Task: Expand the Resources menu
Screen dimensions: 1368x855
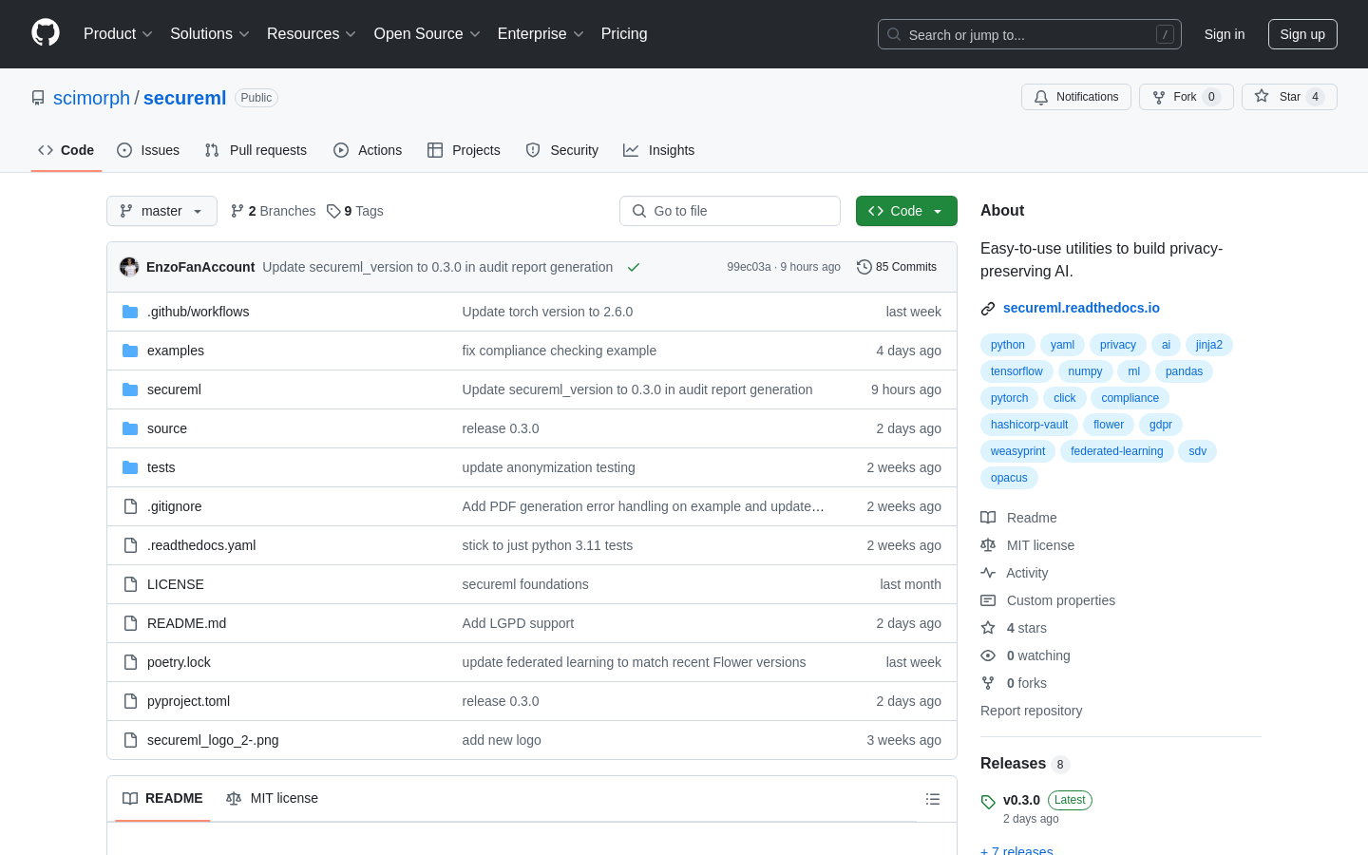Action: click(x=312, y=33)
